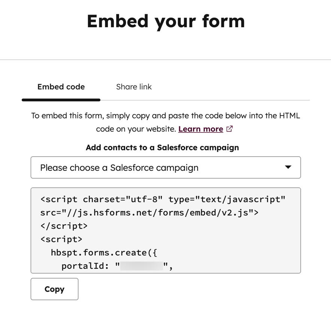
Task: Click the hbspt.forms.create line
Action: (104, 252)
